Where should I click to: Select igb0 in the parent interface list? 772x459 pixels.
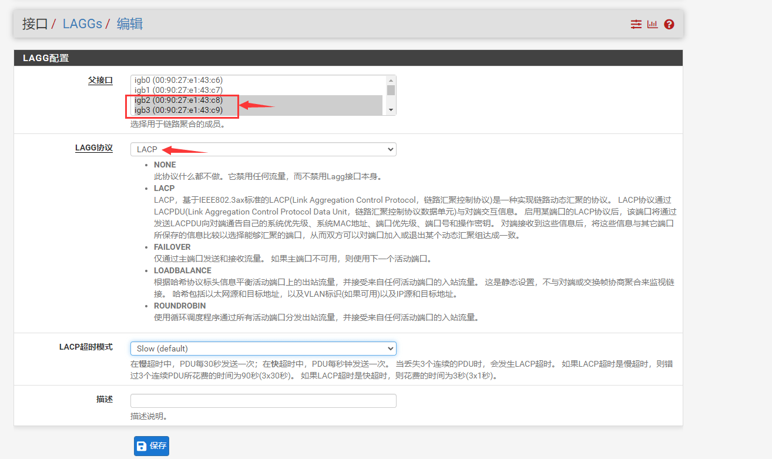(179, 80)
